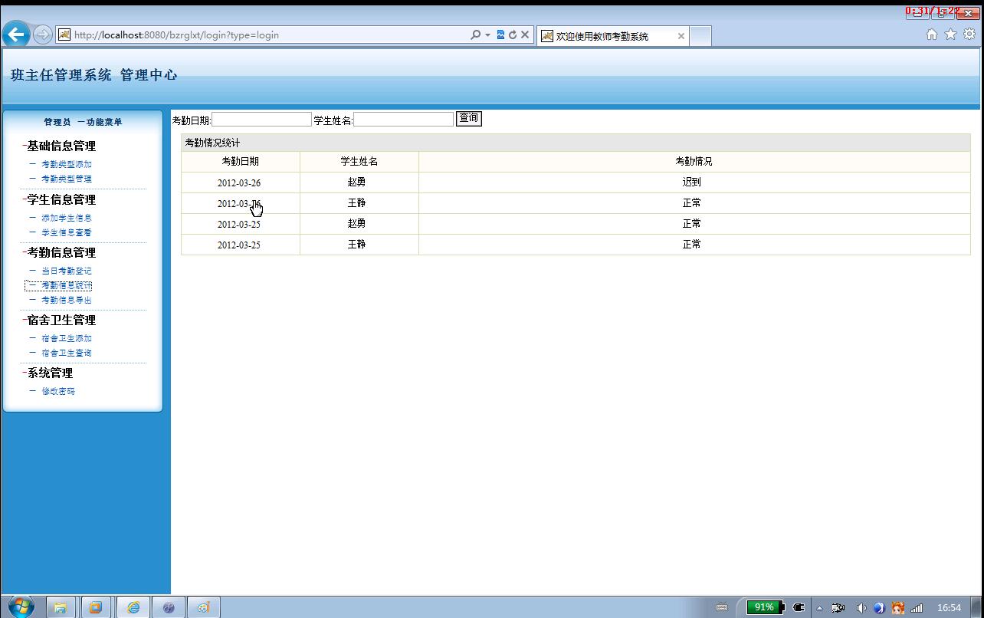Collapse the 学生信息管理 section heading
Screen dimensions: 984x618
(x=61, y=199)
